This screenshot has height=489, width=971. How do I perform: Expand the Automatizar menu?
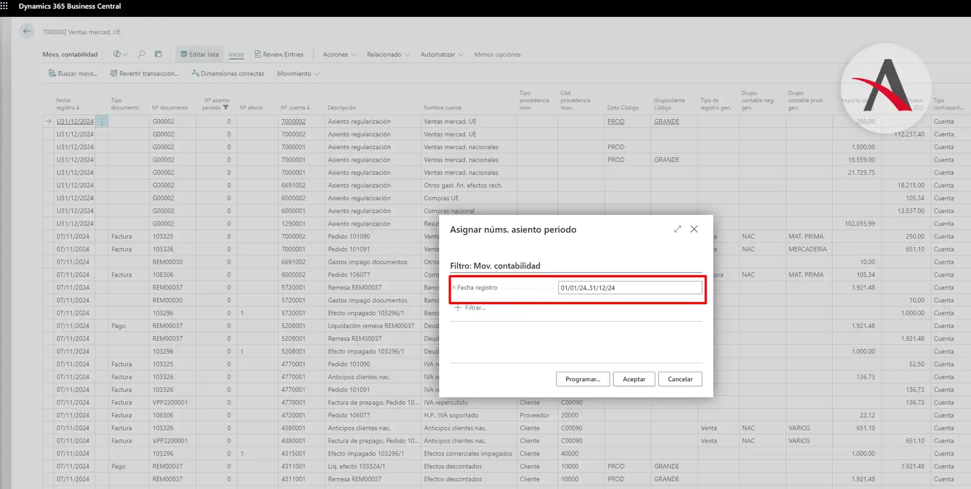click(441, 54)
